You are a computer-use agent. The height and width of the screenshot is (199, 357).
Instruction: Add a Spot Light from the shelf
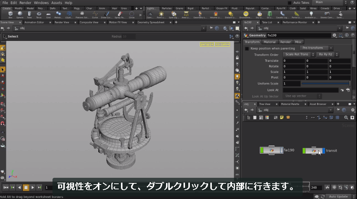tap(173, 15)
